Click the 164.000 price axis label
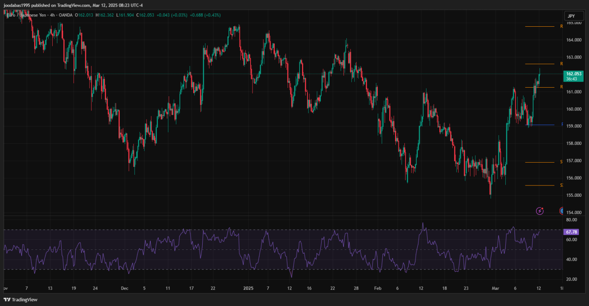 pyautogui.click(x=574, y=40)
